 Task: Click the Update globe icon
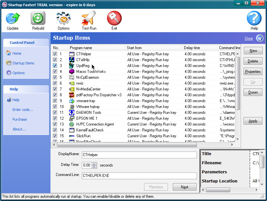(x=13, y=18)
